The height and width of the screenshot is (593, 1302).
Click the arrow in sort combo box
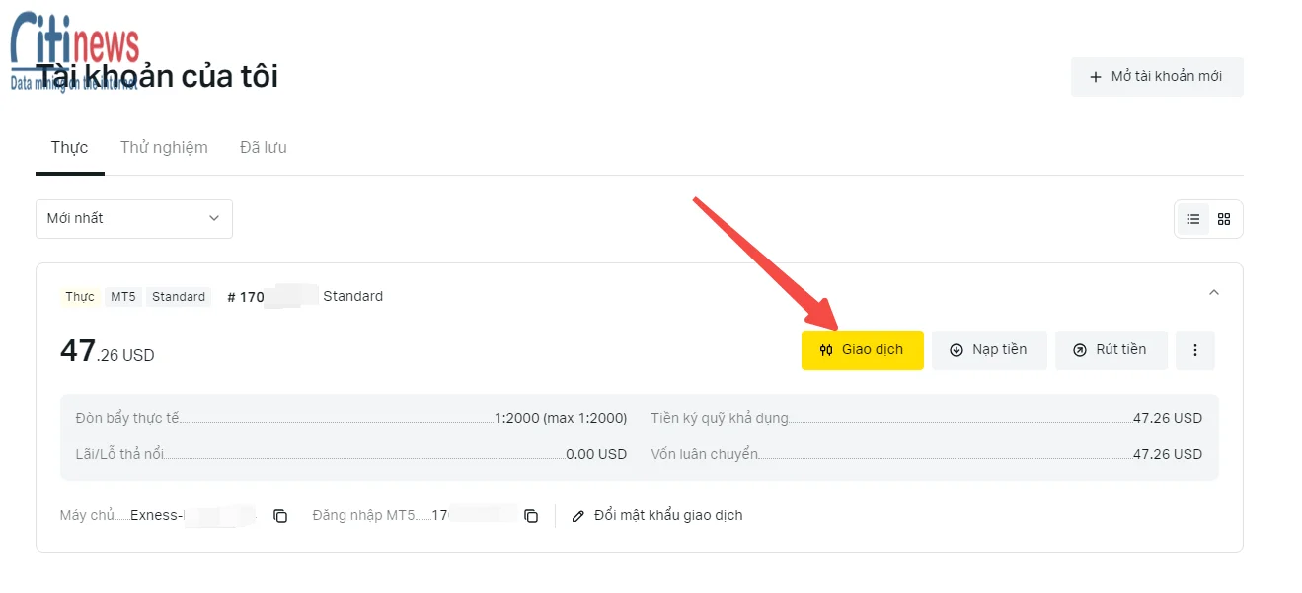(x=214, y=219)
